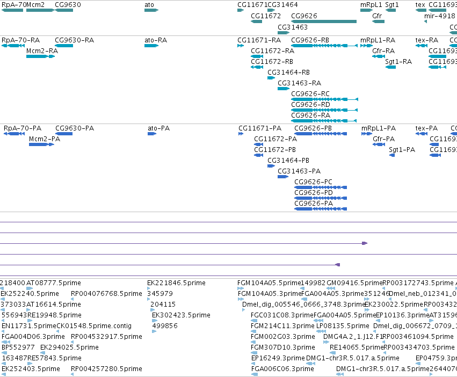Screen dimensions: 457x377
Task: Click the "EK221846.5prime" EST label
Action: 176,283
